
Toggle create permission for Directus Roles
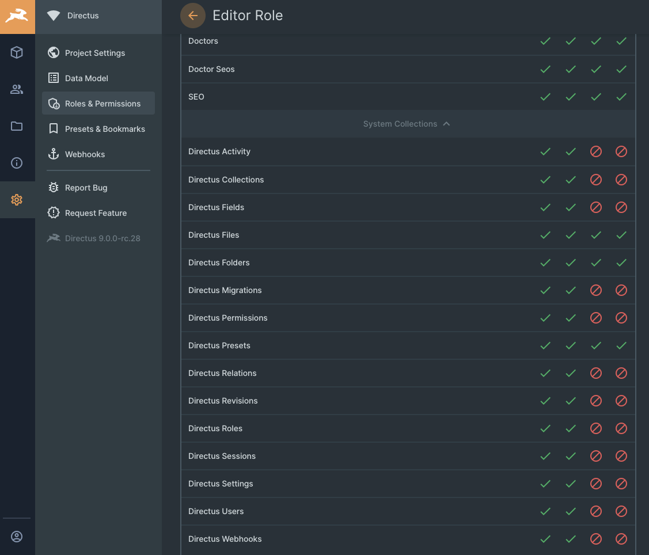(545, 428)
